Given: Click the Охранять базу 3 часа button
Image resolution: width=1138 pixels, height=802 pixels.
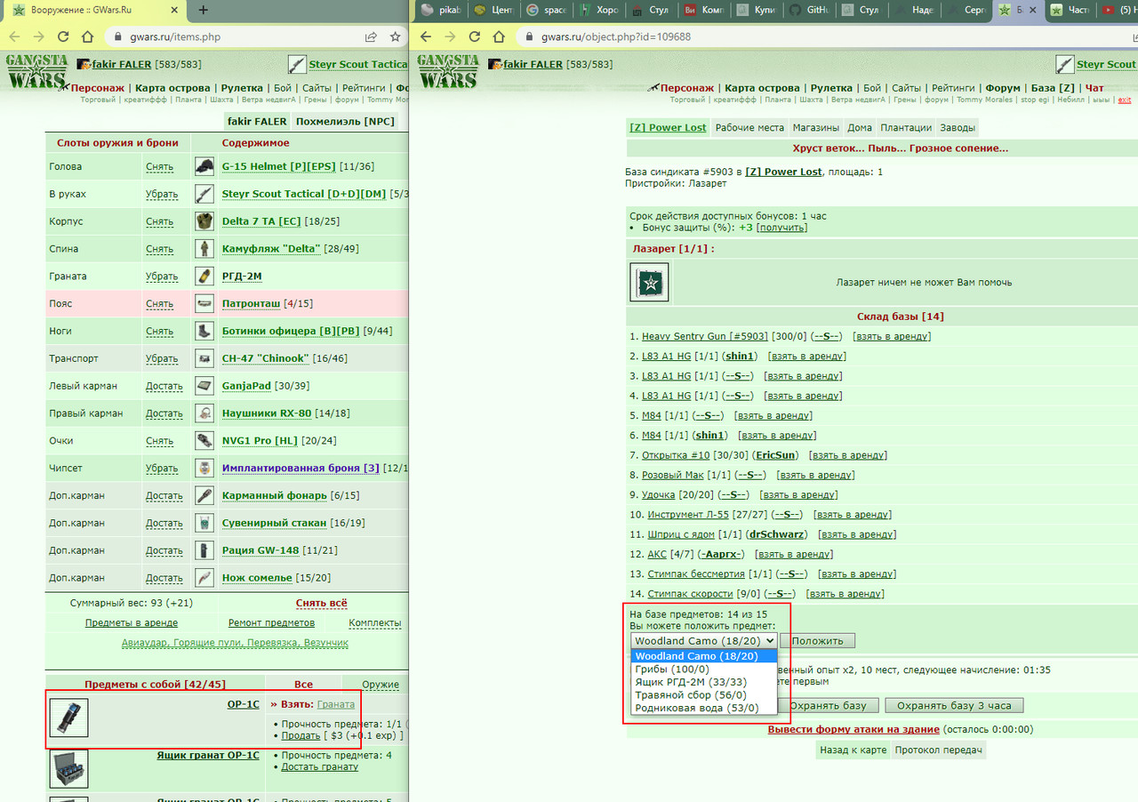Looking at the screenshot, I should [x=954, y=705].
